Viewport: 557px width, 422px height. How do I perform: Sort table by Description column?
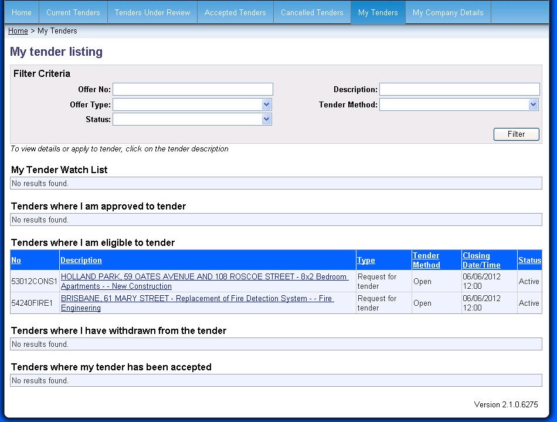[x=81, y=260]
